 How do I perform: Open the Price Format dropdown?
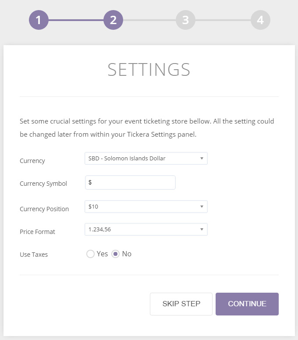(x=146, y=229)
